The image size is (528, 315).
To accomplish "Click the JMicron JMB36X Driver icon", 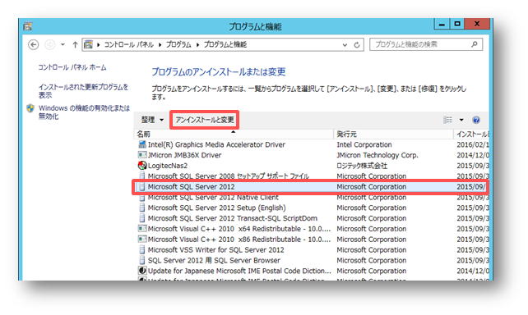I will pos(142,155).
